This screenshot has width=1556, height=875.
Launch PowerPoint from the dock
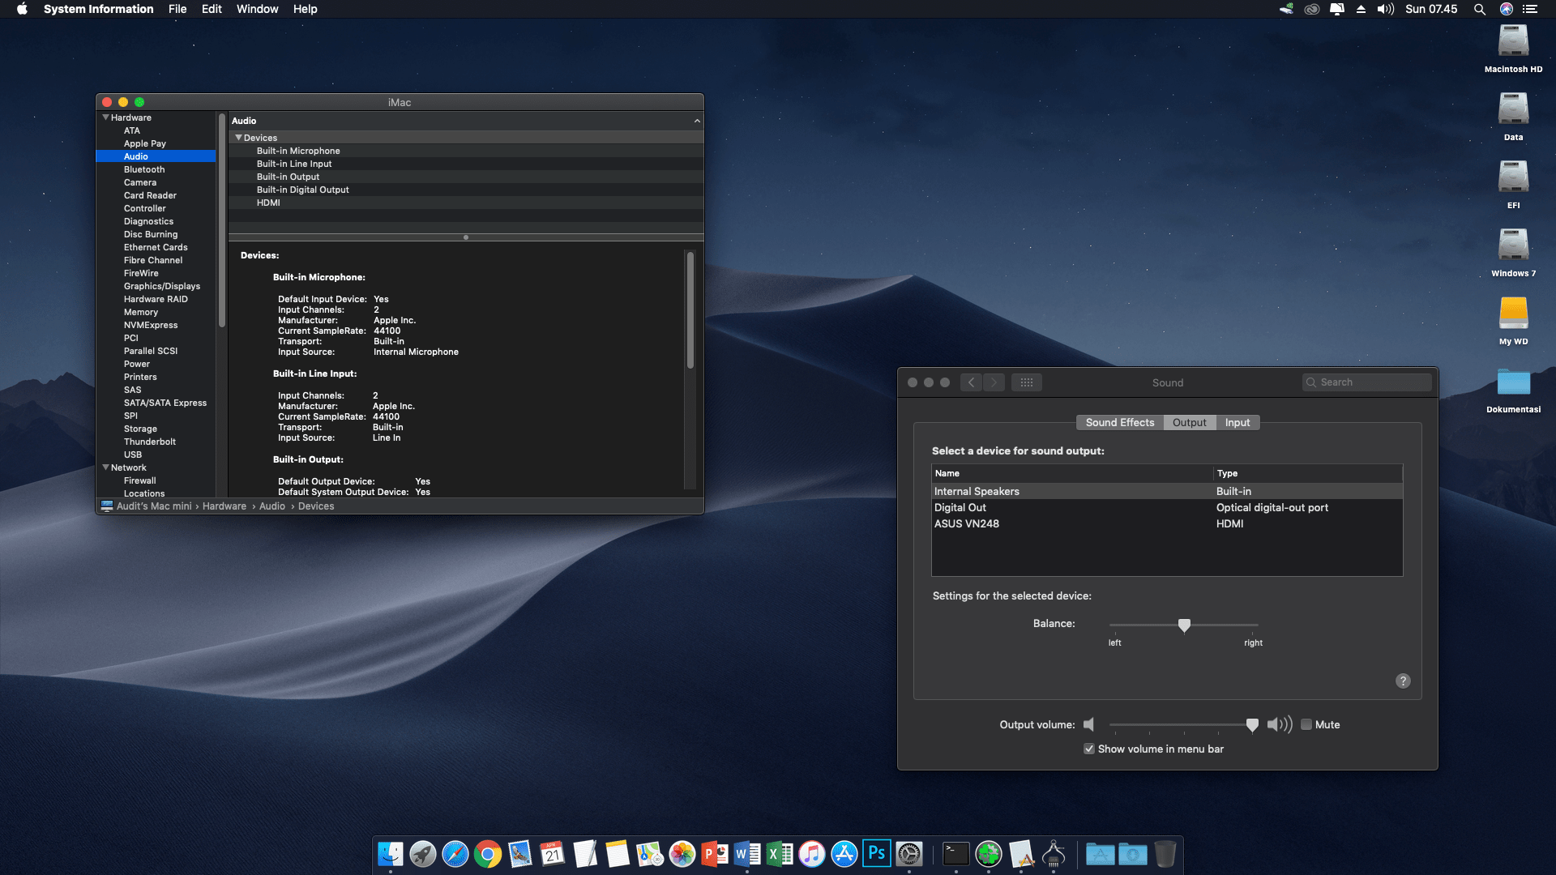715,854
